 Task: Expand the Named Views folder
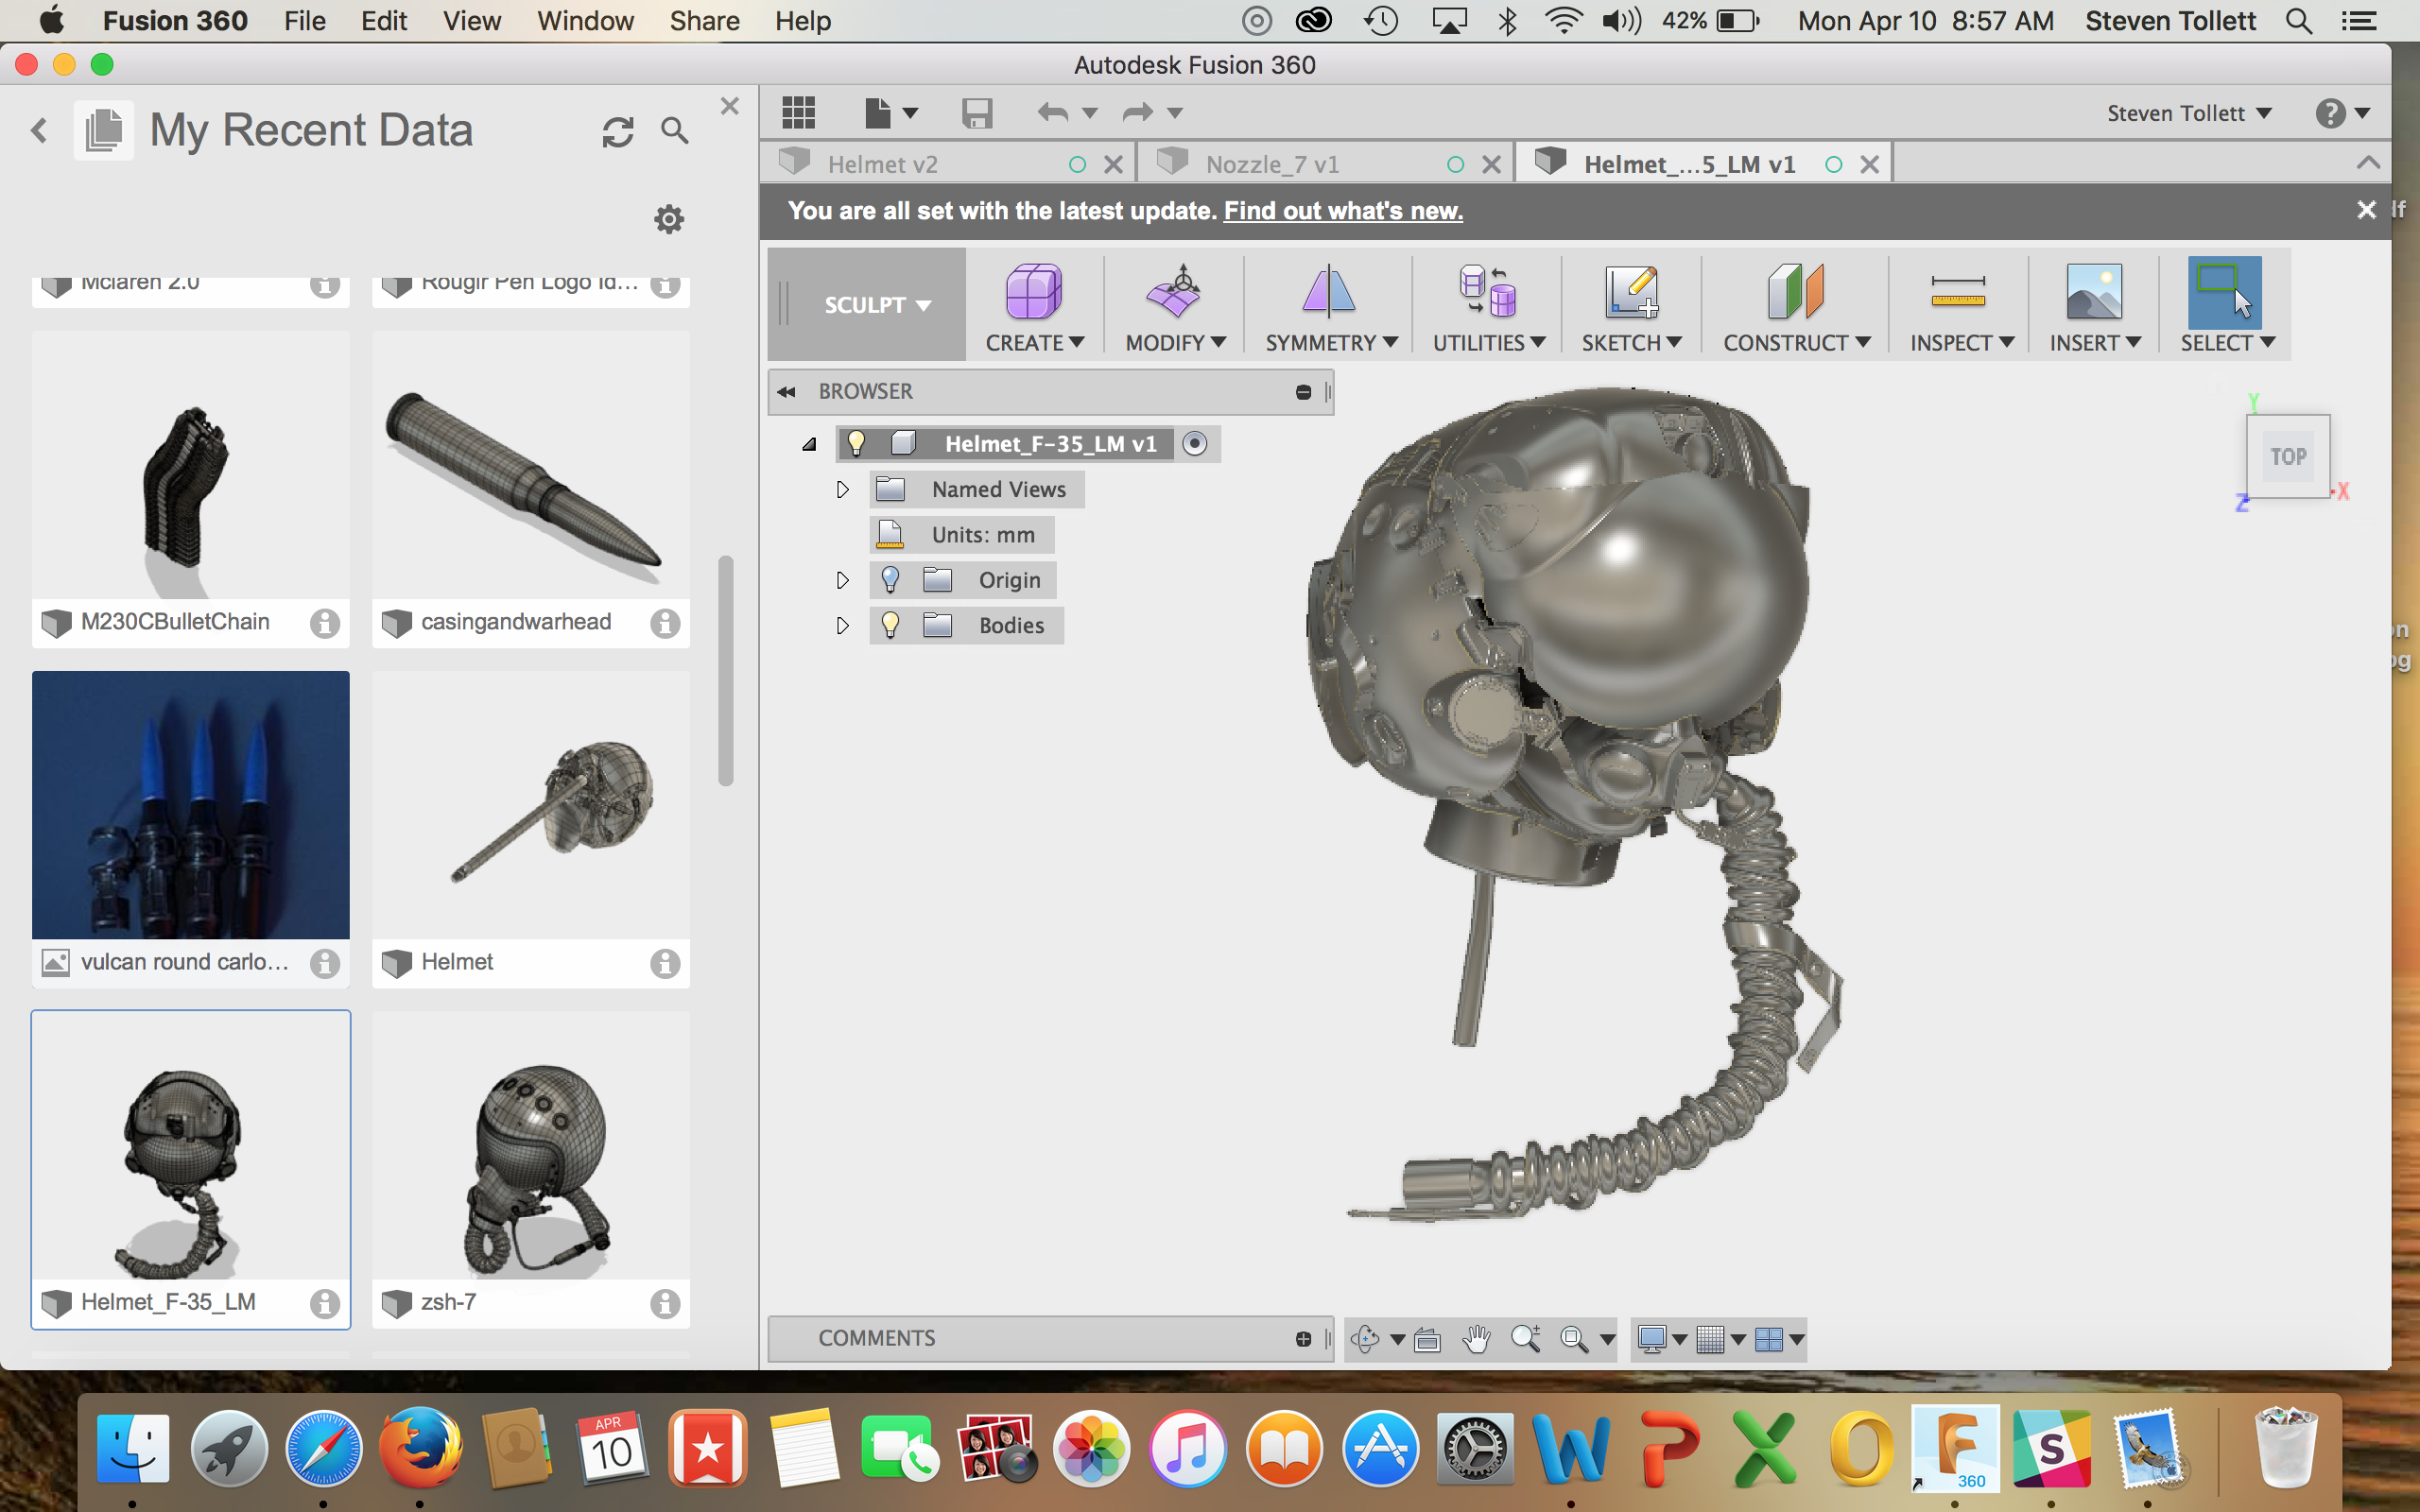842,489
